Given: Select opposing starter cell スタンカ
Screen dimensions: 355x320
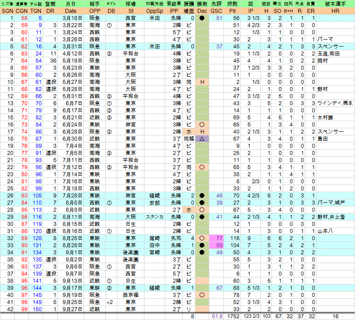Looking at the screenshot, I should (x=155, y=217).
